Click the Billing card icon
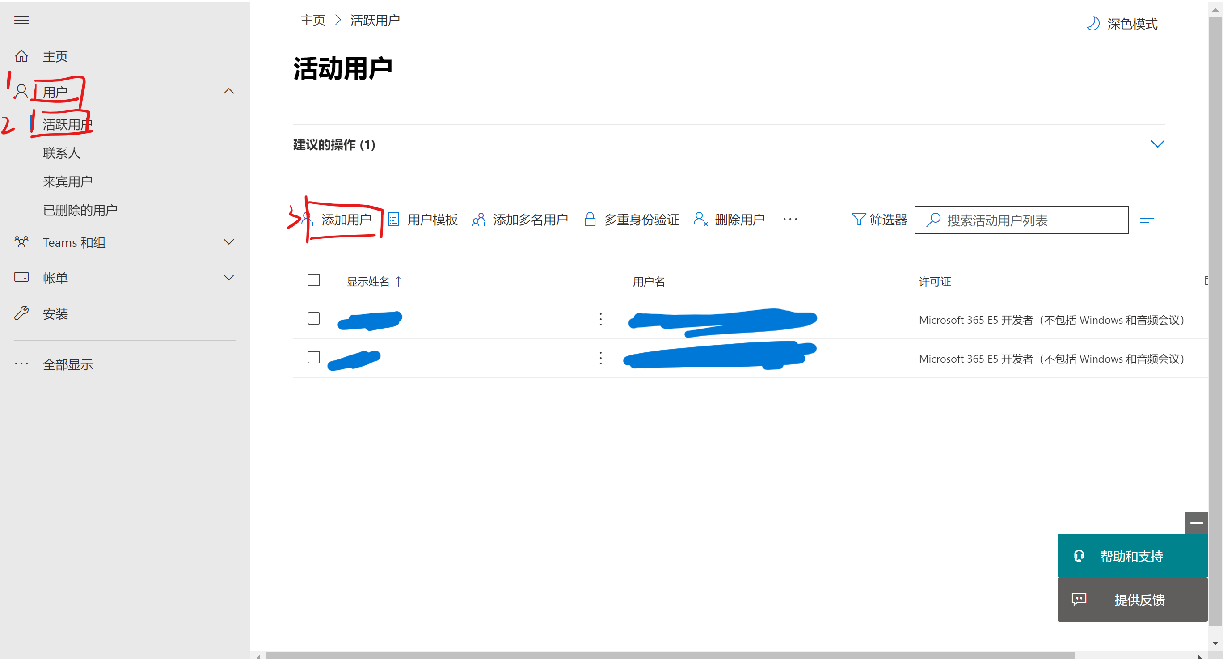1223x659 pixels. 21,277
